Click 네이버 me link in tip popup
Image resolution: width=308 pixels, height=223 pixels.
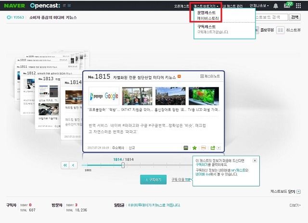(x=203, y=174)
